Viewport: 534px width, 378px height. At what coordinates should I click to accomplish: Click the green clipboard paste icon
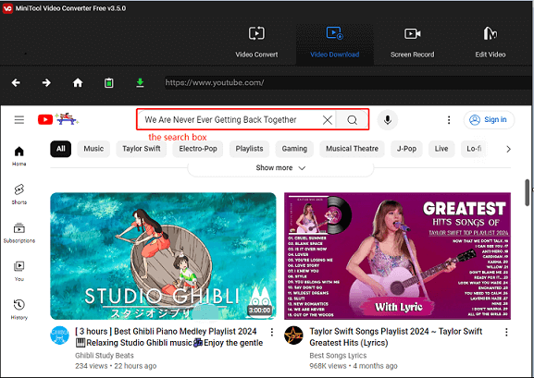[x=109, y=82]
